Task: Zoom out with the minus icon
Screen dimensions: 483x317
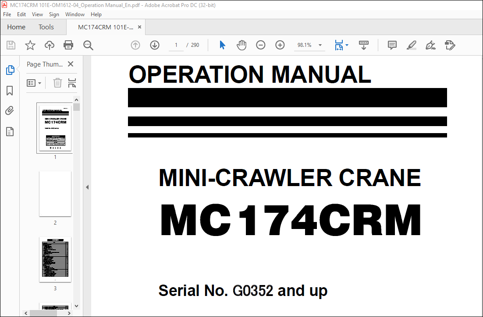Action: (x=261, y=45)
